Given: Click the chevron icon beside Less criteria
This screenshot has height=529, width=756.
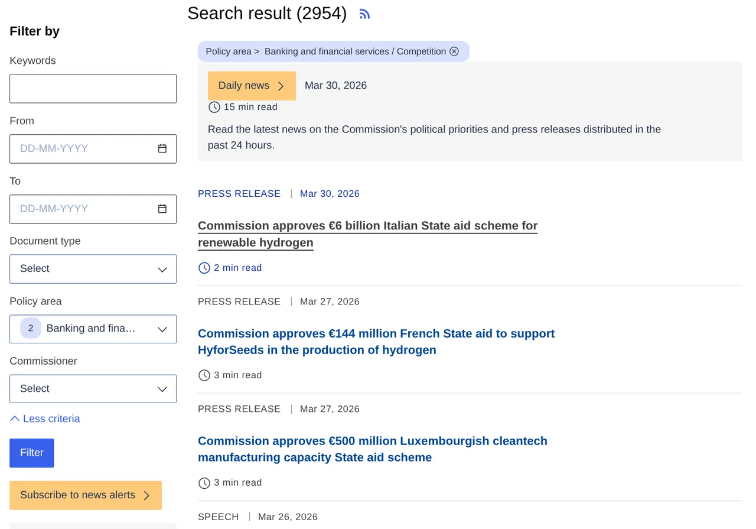Looking at the screenshot, I should 15,418.
